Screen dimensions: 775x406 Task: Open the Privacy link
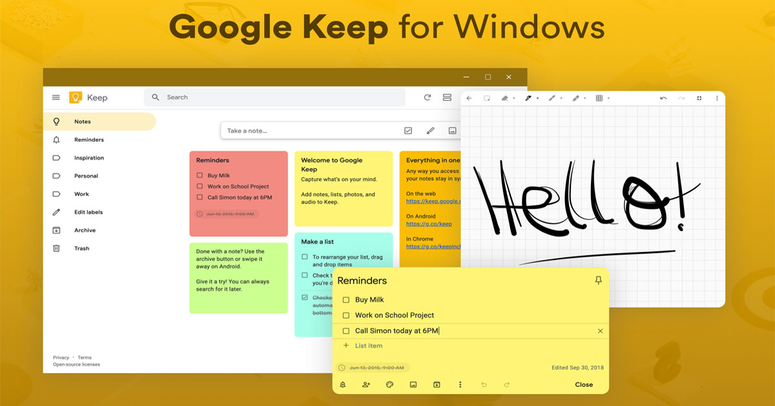pos(61,358)
